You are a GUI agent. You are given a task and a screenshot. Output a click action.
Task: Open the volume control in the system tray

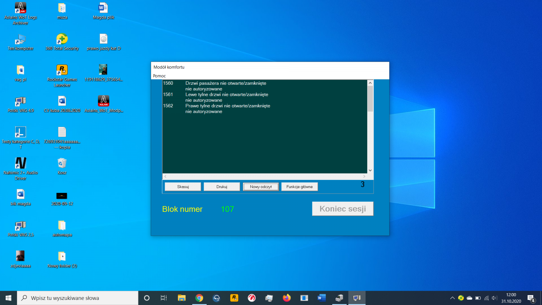point(495,298)
